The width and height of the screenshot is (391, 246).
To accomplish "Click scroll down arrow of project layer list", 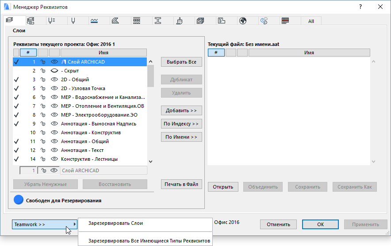I will point(151,162).
